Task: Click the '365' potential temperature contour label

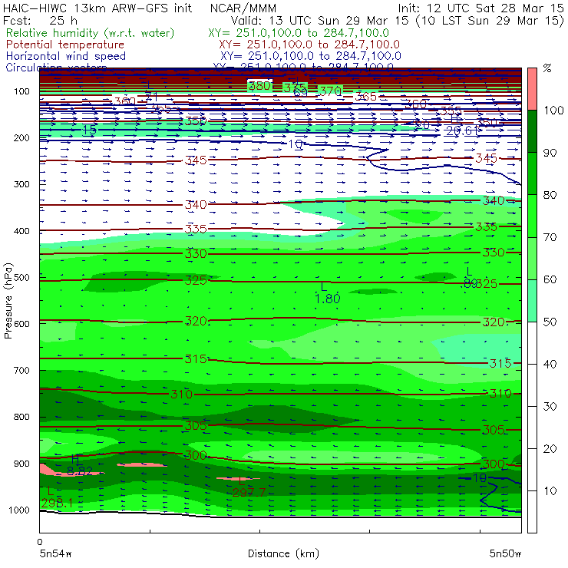Action: click(x=365, y=97)
